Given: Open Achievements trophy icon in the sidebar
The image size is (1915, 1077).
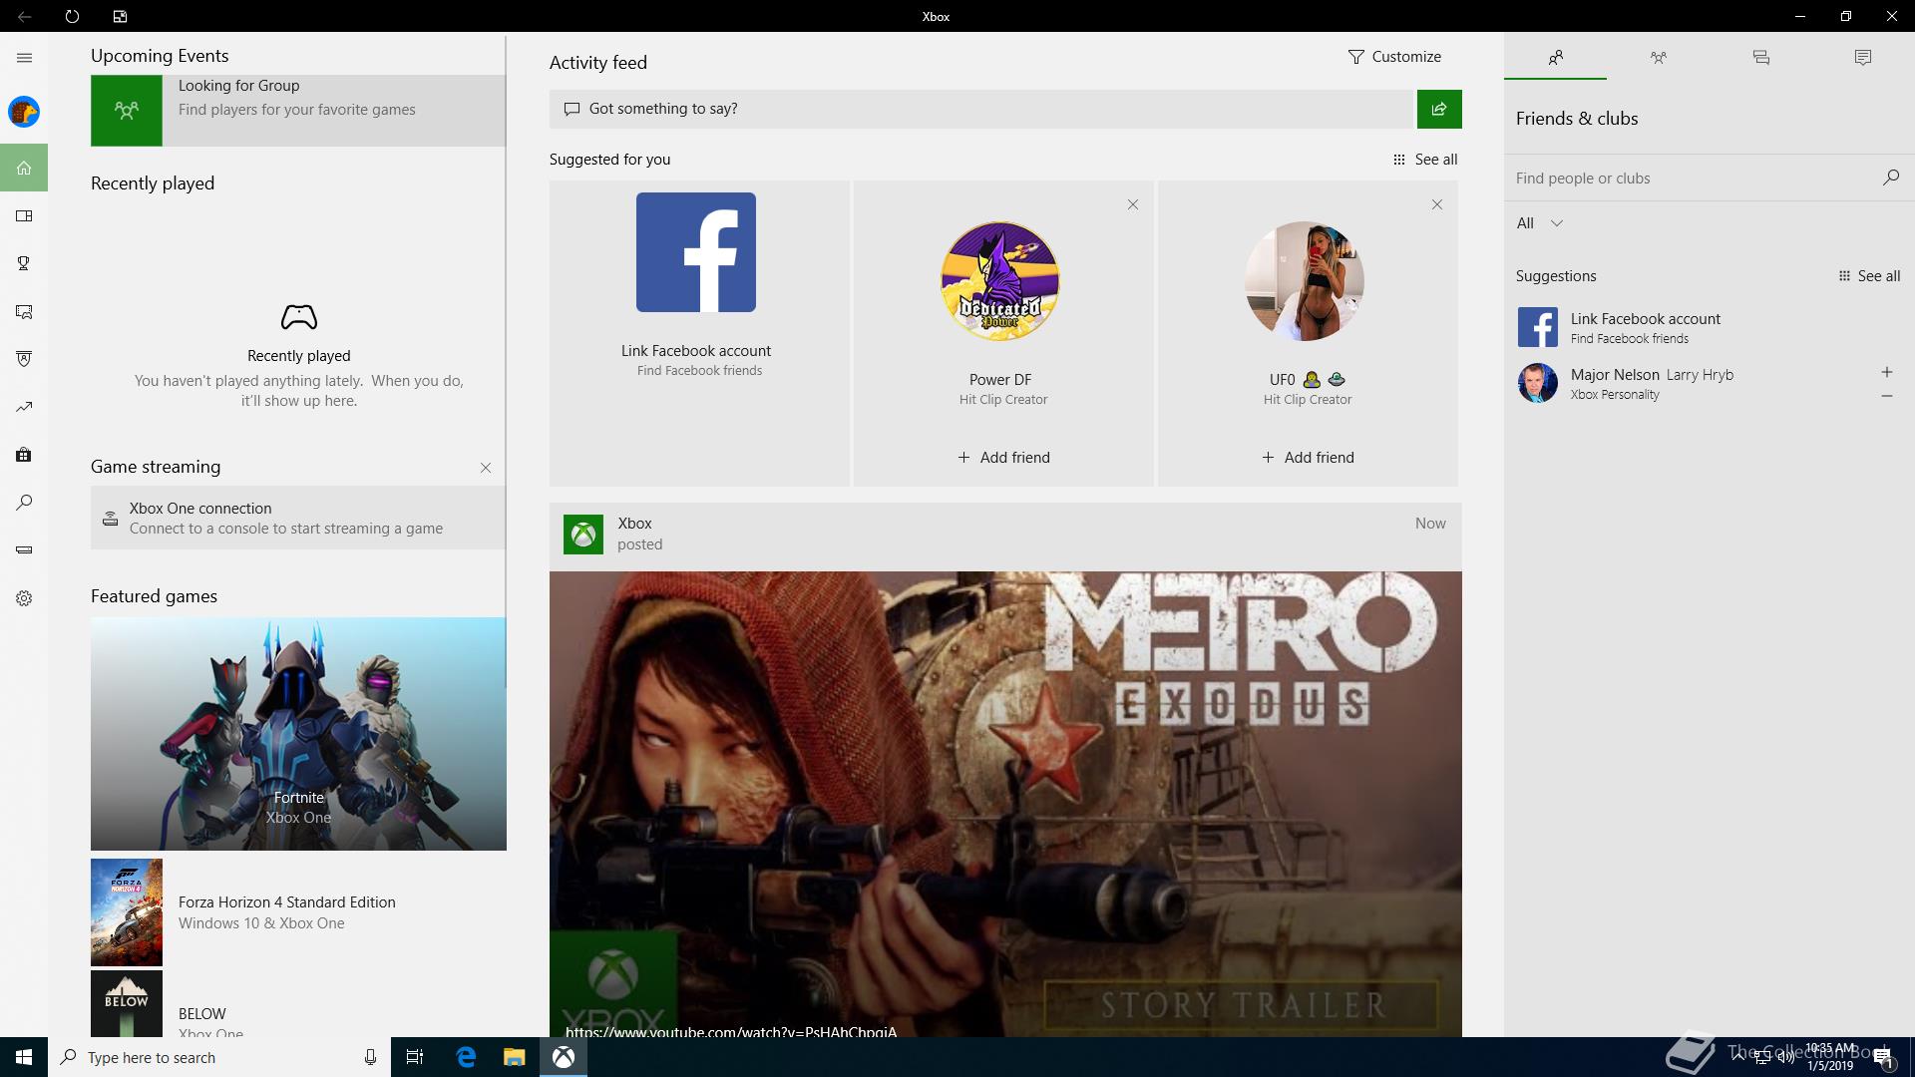Looking at the screenshot, I should 24,263.
